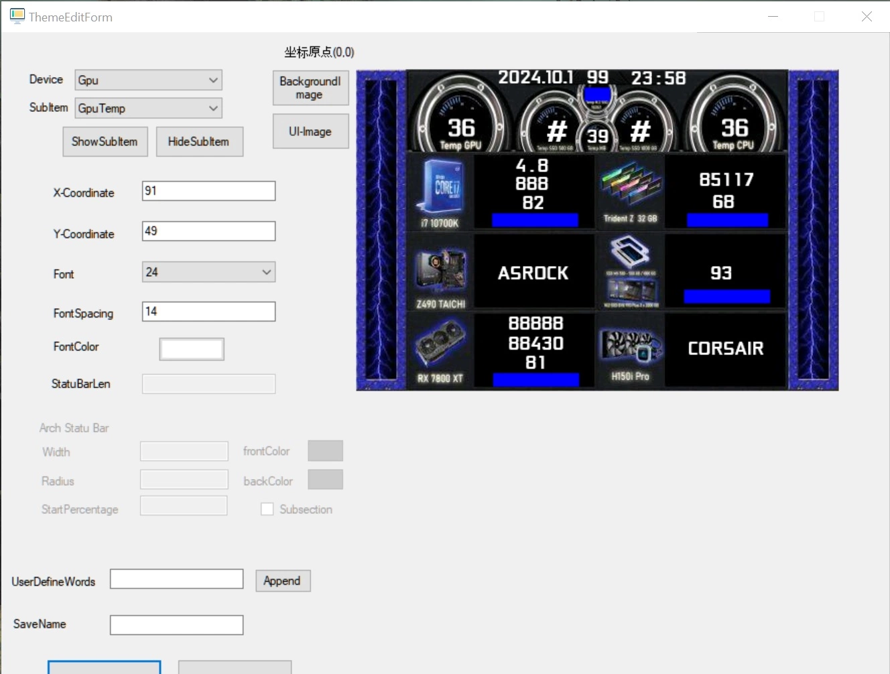890x674 pixels.
Task: Select the value 99 in the preview header
Action: (x=597, y=78)
